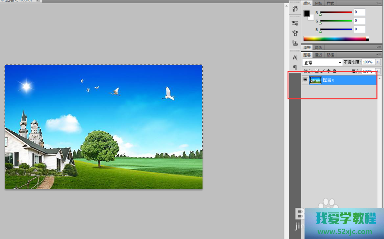Switch to the 蒙版 (Masks) tab
The image size is (384, 239).
tap(318, 48)
